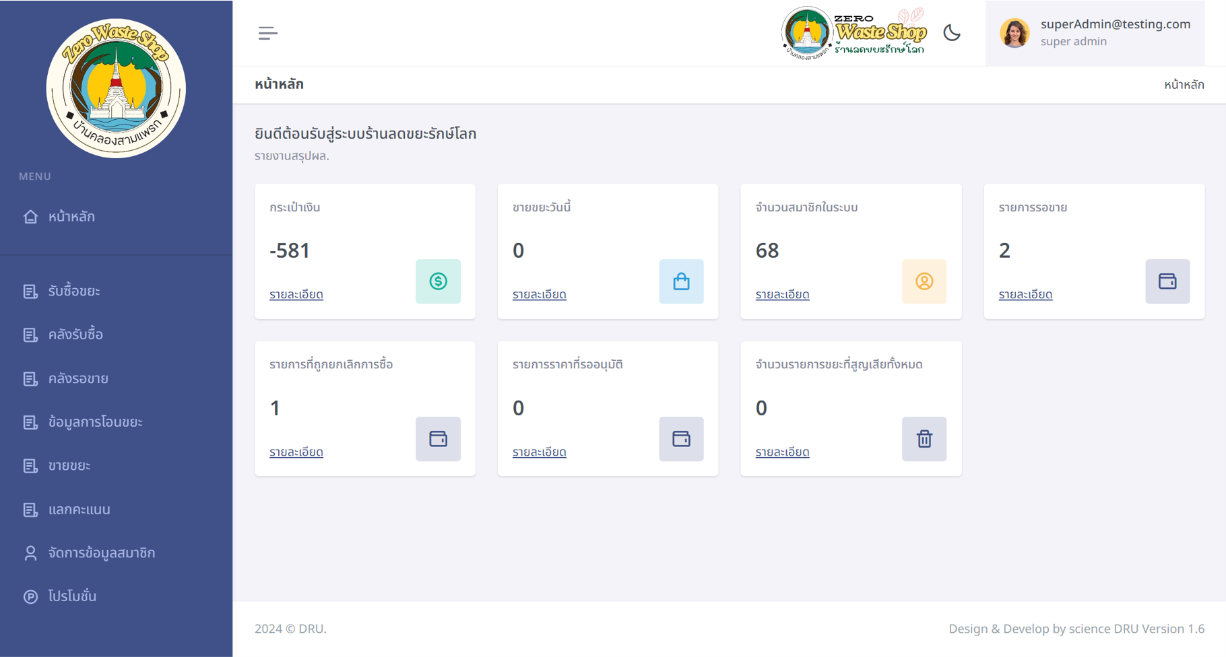1226x657 pixels.
Task: Select หน้าหลัก in the sidebar menu
Action: (x=71, y=217)
